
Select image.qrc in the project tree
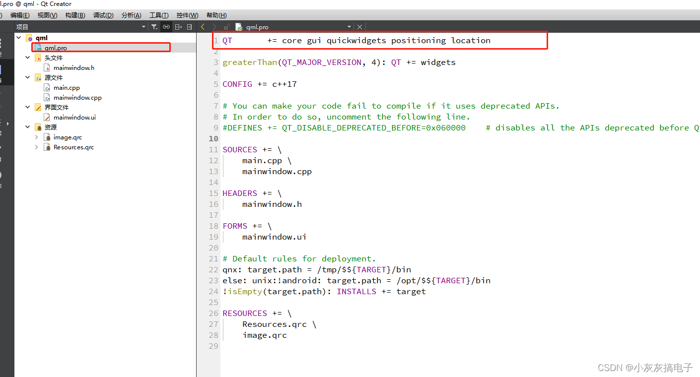click(68, 137)
